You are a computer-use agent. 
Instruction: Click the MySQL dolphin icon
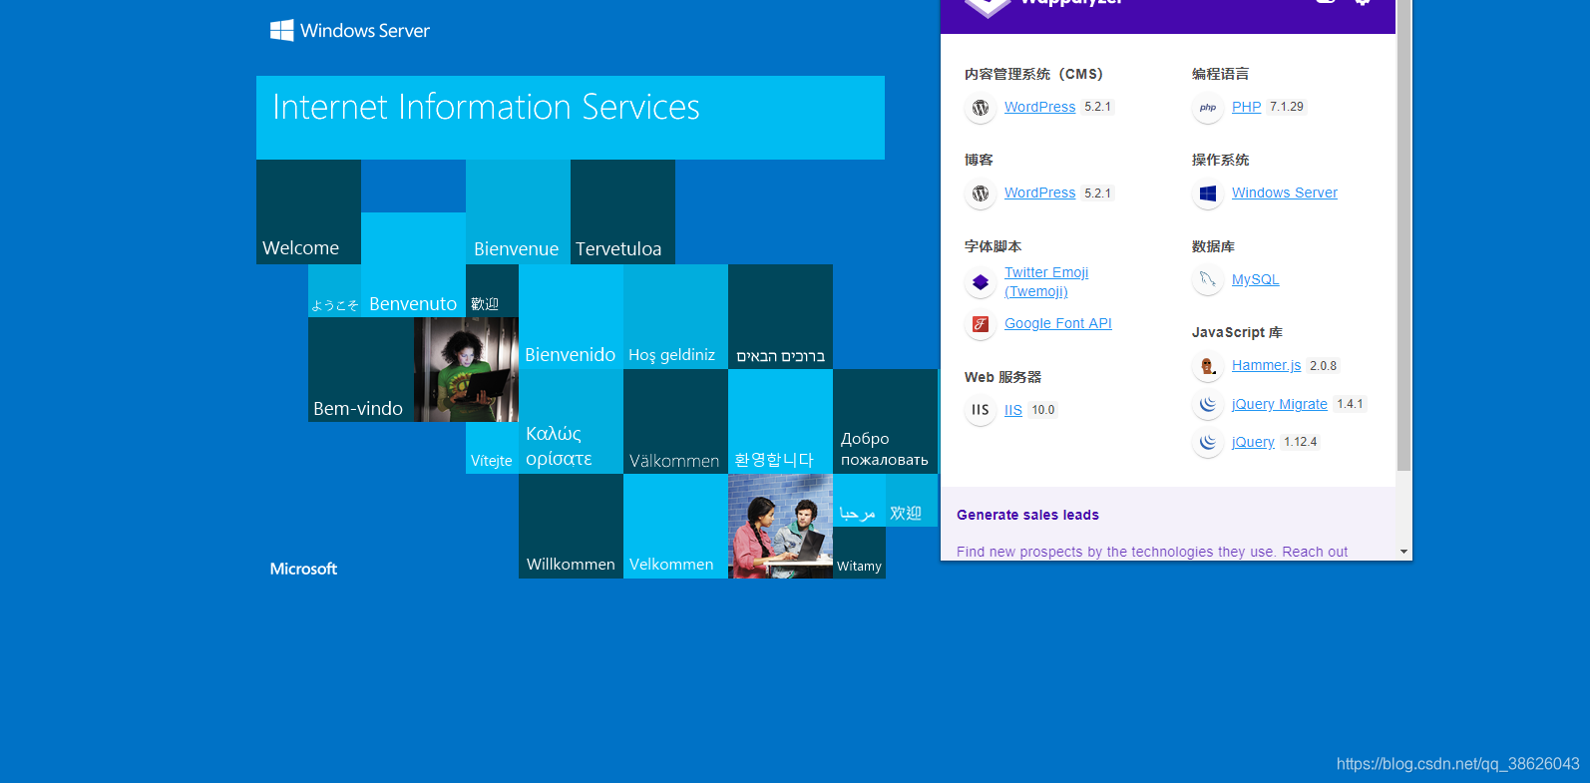click(x=1208, y=280)
